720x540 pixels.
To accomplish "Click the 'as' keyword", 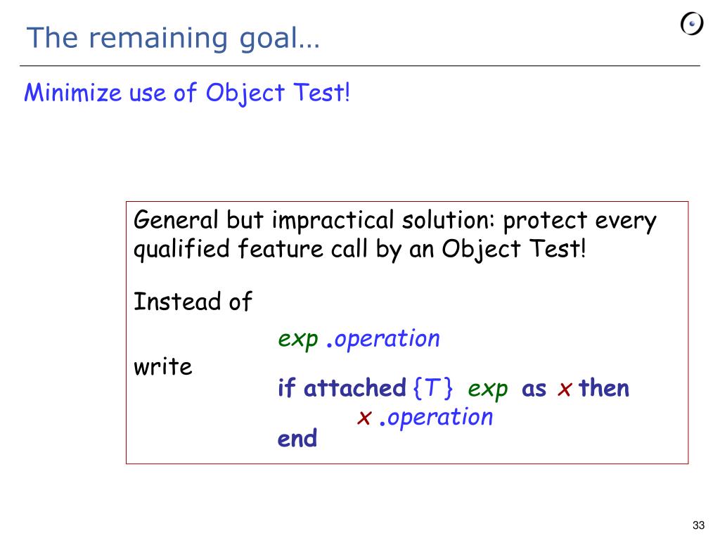I will pos(534,390).
